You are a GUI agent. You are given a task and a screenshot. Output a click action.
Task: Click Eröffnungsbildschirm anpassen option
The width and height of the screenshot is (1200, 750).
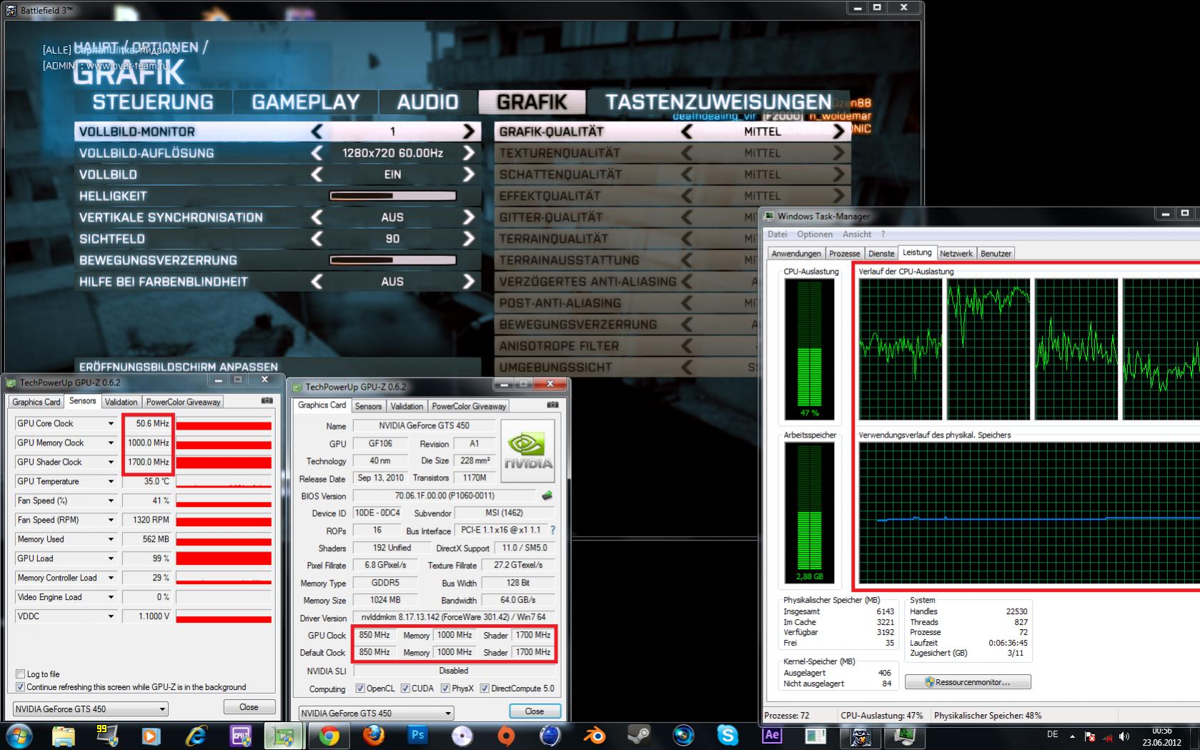pyautogui.click(x=277, y=367)
